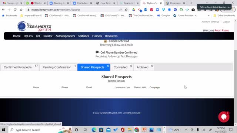
Task: Open the Home menu item
Action: click(17, 36)
